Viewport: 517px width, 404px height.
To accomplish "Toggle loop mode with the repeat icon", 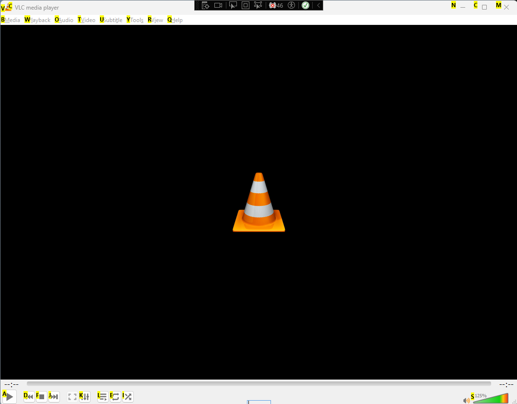I will 116,397.
